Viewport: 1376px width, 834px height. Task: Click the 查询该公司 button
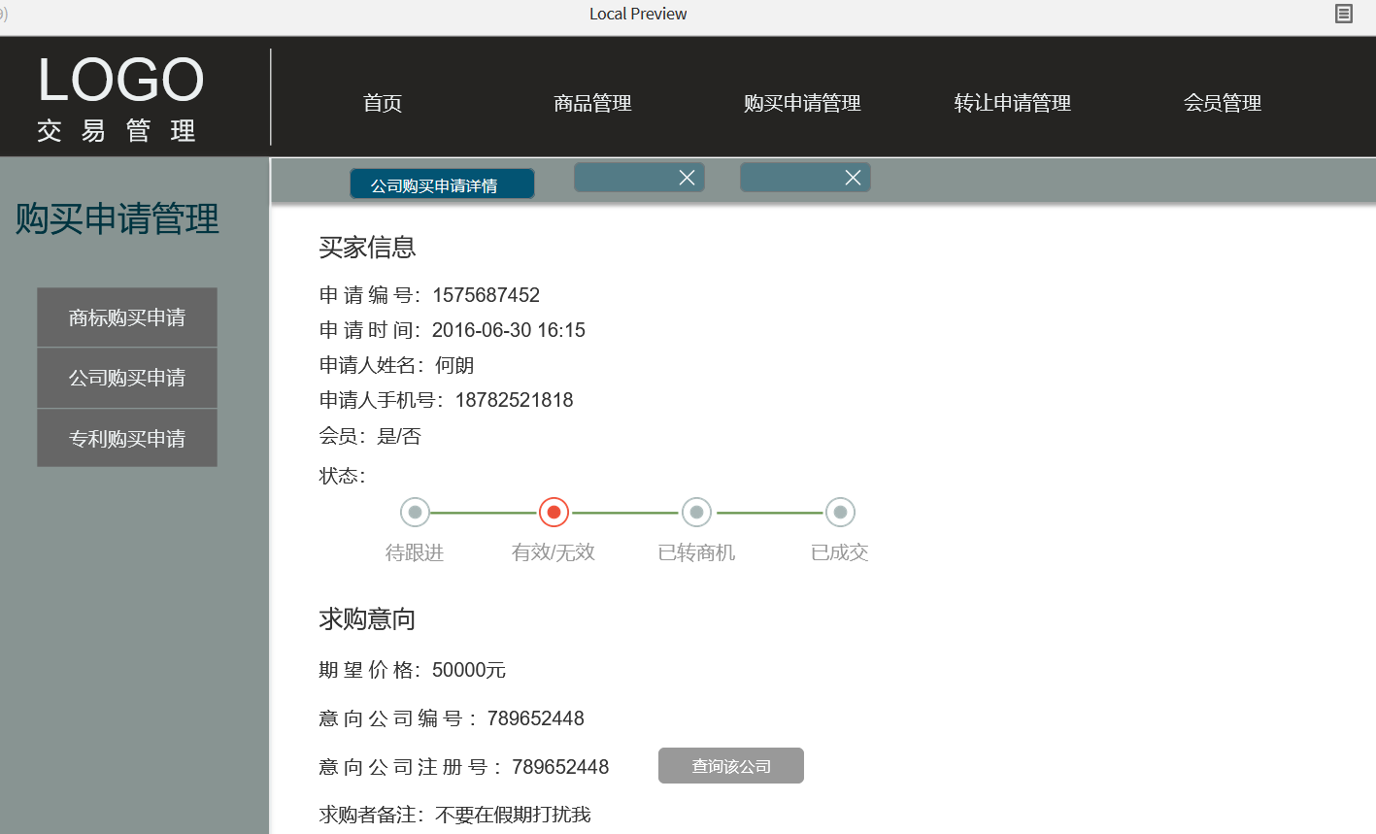731,765
